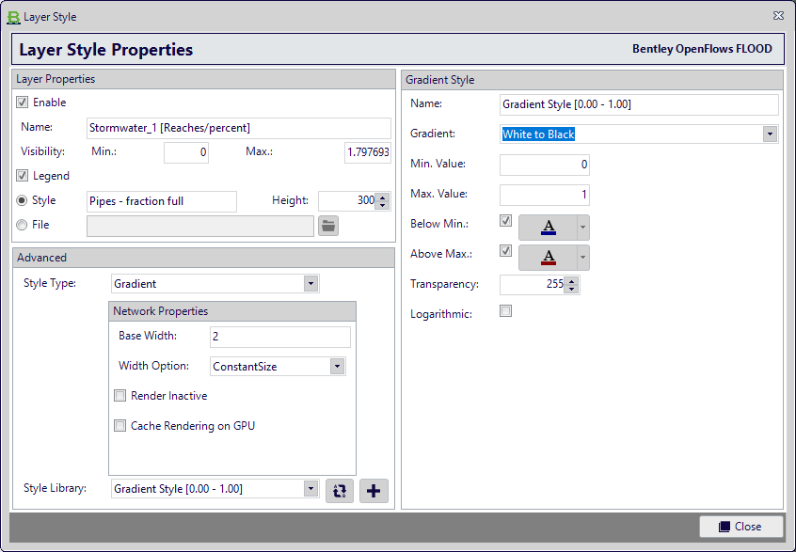The image size is (796, 552).
Task: Click the layer Name field Stormwater_1
Action: pyautogui.click(x=239, y=128)
